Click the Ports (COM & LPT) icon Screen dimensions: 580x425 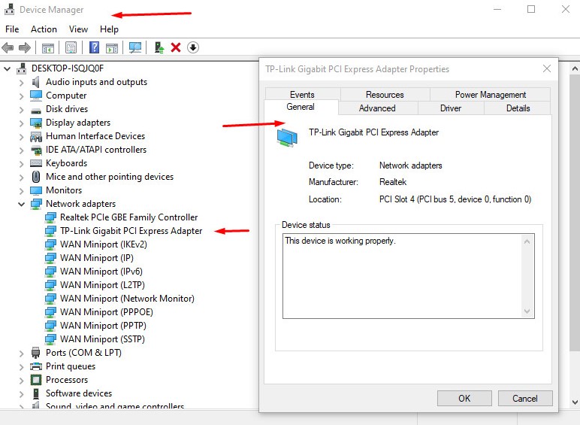(36, 353)
